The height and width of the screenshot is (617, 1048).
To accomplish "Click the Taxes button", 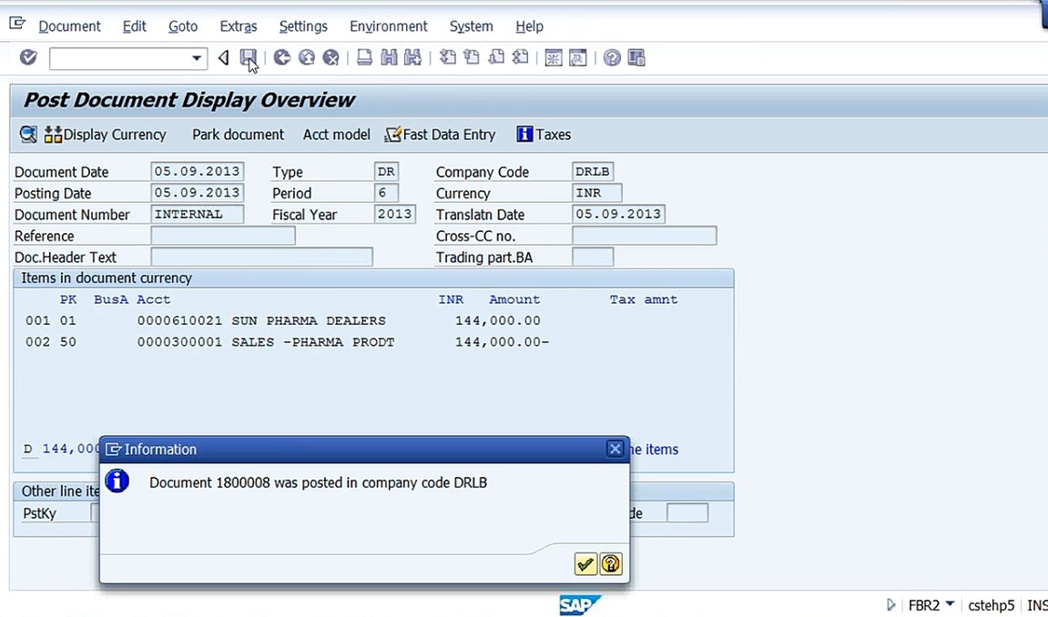I will point(544,134).
